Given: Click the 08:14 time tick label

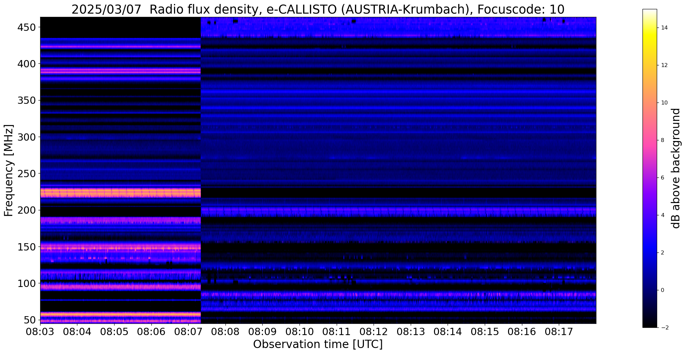Looking at the screenshot, I should click(x=448, y=332).
